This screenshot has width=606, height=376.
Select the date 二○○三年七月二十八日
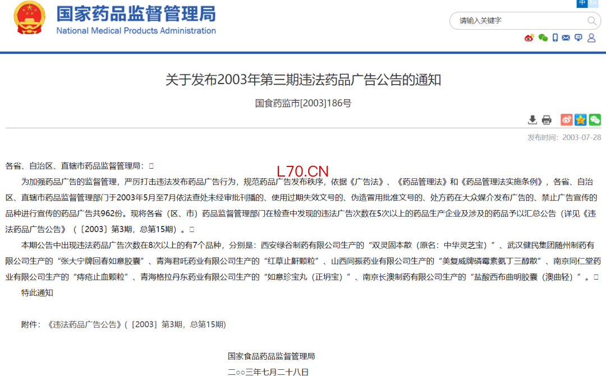click(x=268, y=372)
